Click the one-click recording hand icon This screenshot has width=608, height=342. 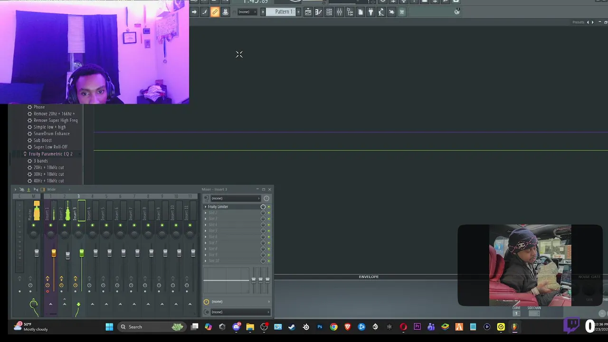tap(391, 12)
